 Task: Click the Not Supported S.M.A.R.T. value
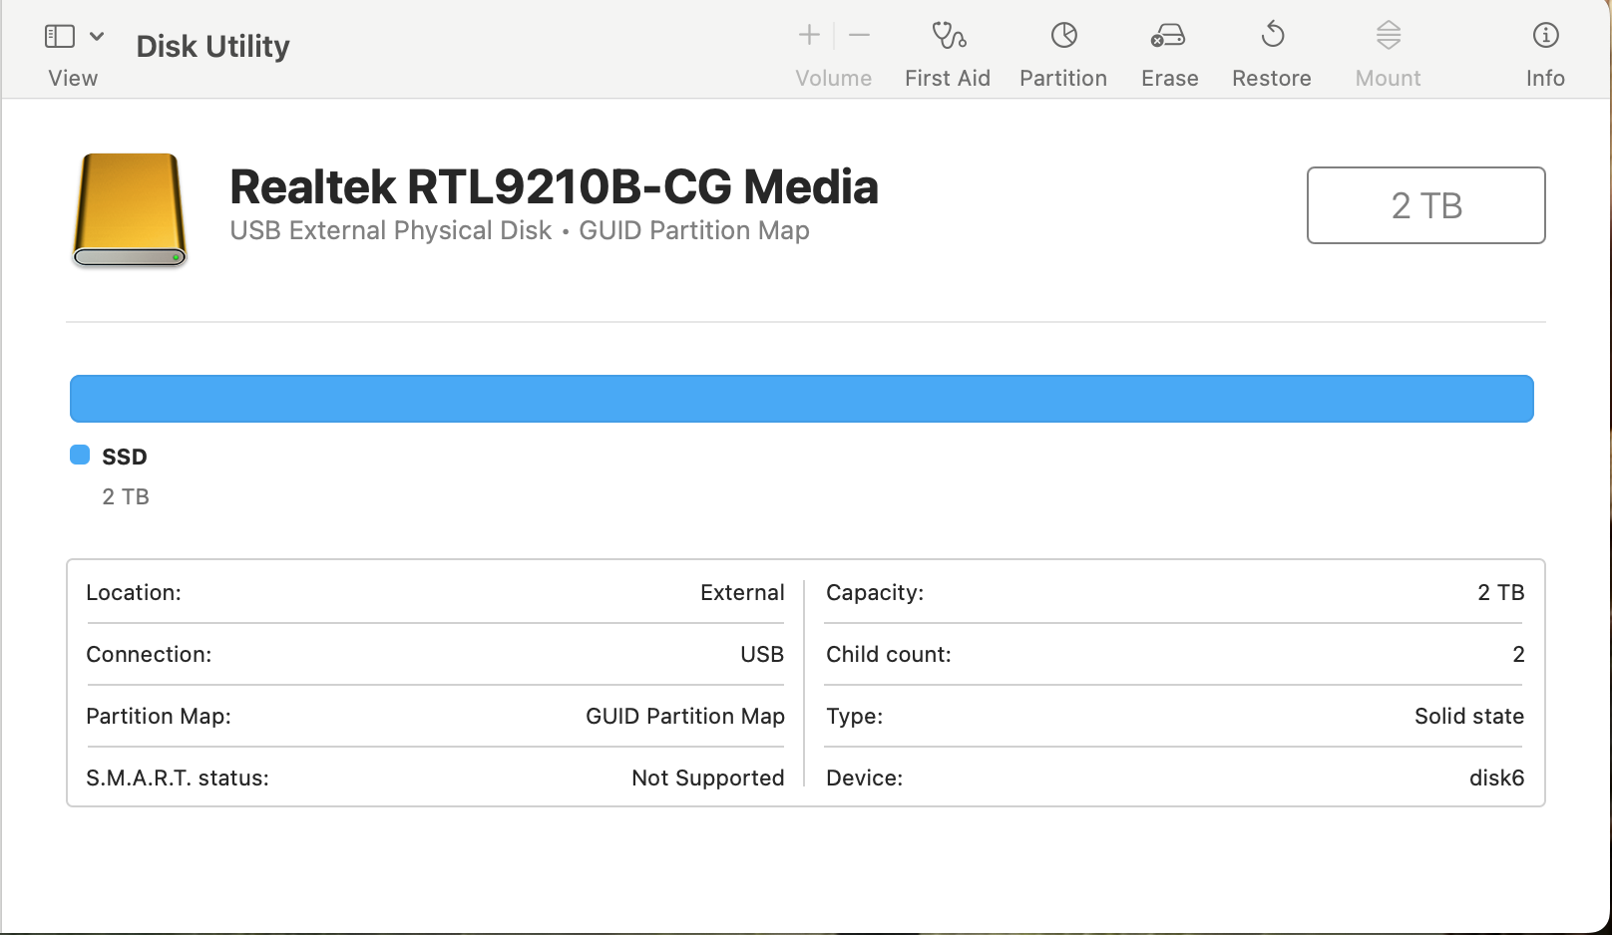708,778
